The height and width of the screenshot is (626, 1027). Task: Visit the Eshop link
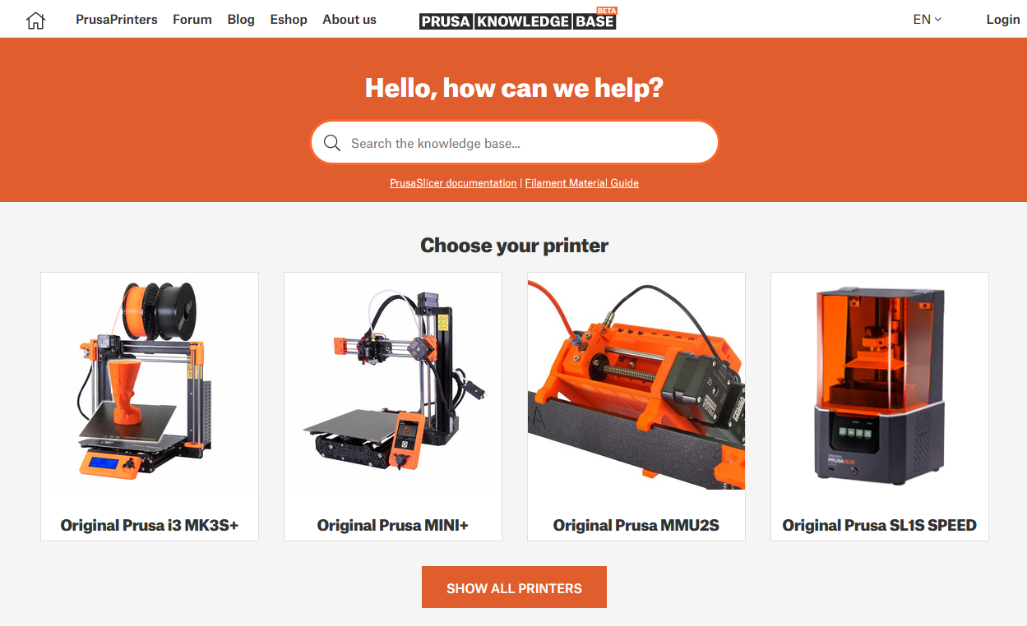pos(289,20)
